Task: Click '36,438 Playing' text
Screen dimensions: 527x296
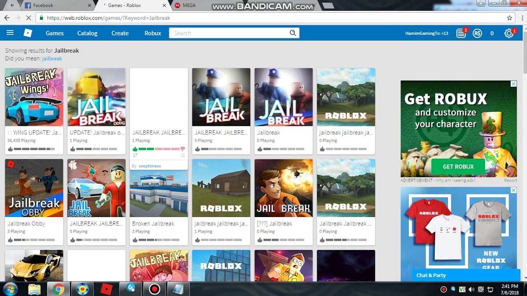Action: coord(21,141)
